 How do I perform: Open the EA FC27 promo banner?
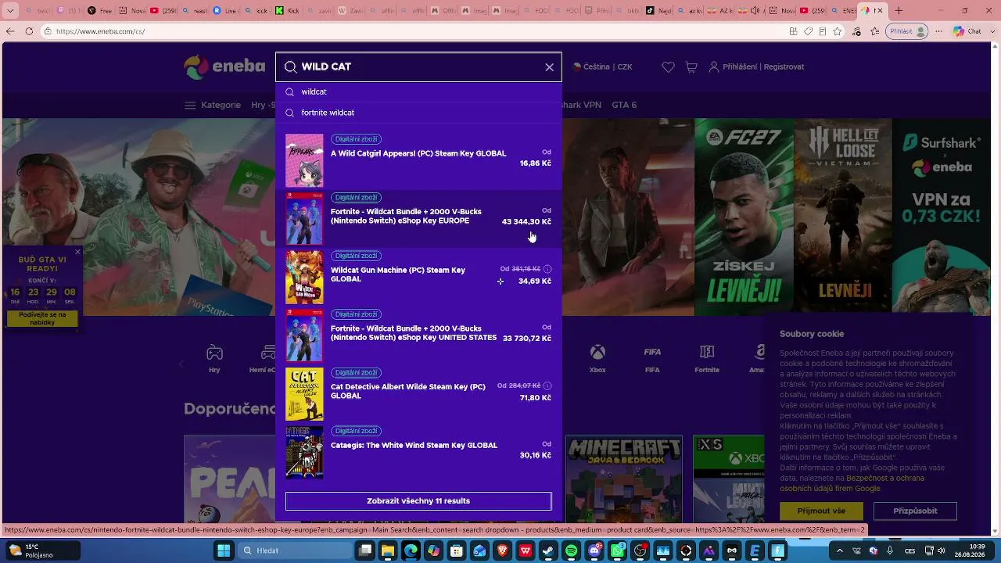(743, 217)
